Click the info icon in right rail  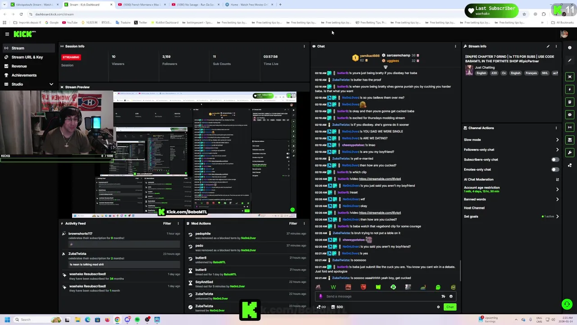pos(570,47)
